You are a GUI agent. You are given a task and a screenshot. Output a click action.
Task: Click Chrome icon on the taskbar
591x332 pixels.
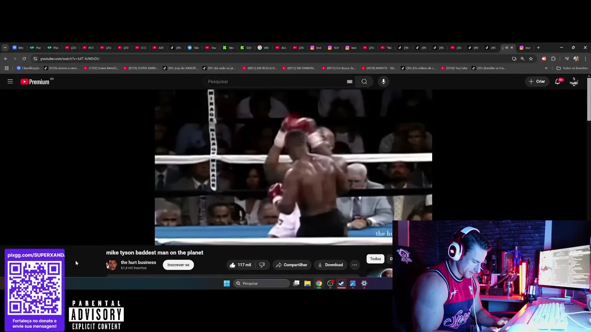pyautogui.click(x=319, y=284)
